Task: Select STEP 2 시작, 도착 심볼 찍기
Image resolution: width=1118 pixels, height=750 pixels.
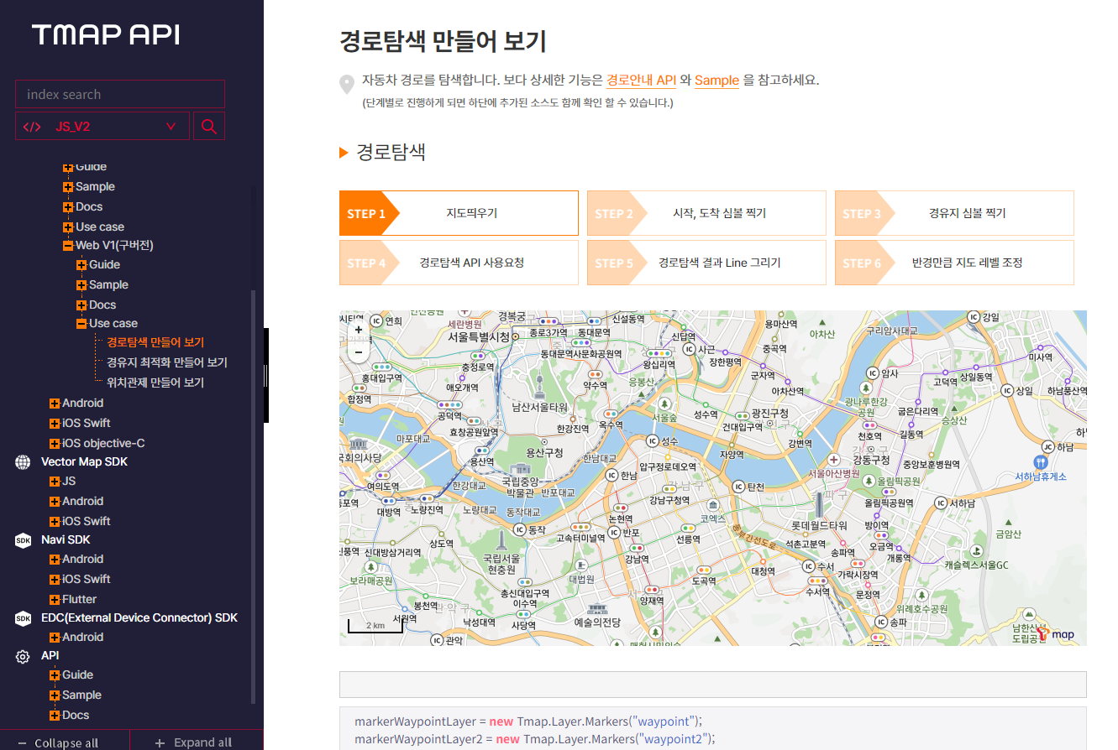Action: point(706,213)
